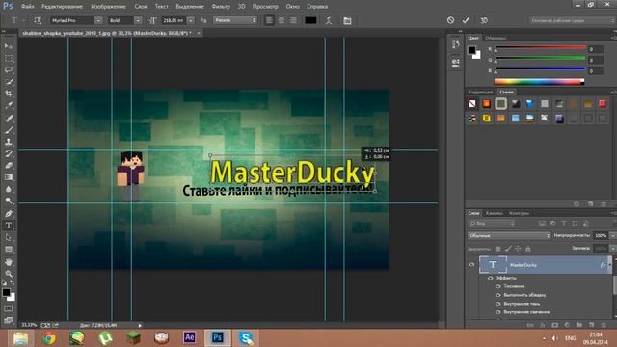This screenshot has height=347, width=617.
Task: Open the layer filter type dropdown
Action: point(492,224)
